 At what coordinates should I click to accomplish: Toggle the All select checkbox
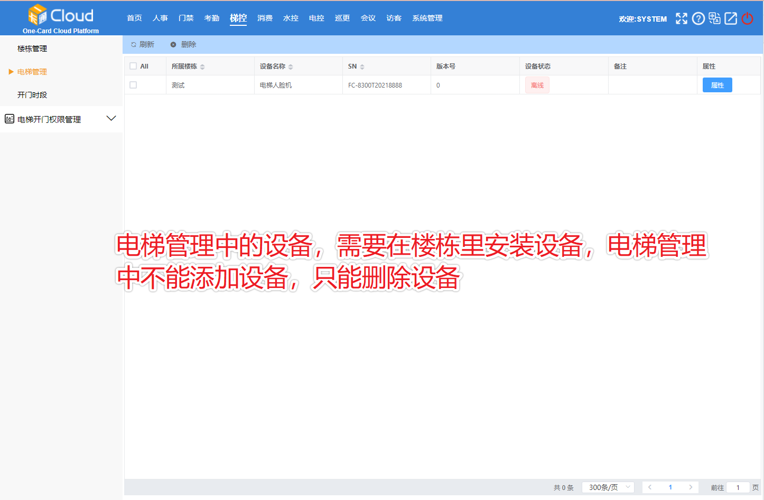click(133, 66)
